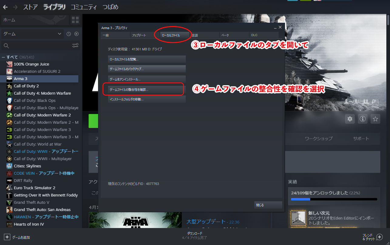
Task: Select Grand Theft Auto: San Andreas
Action: (x=39, y=210)
